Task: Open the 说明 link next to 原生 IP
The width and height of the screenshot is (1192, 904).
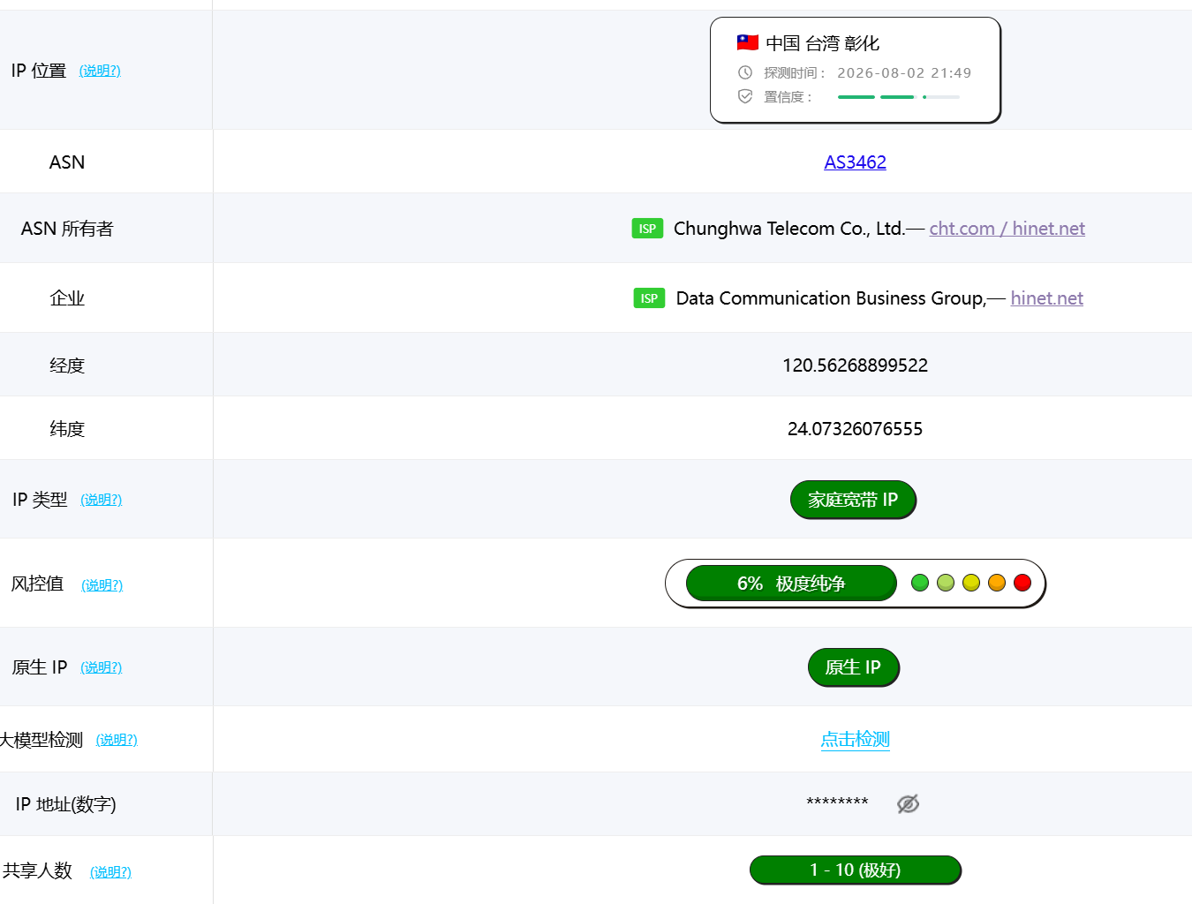Action: (x=102, y=667)
